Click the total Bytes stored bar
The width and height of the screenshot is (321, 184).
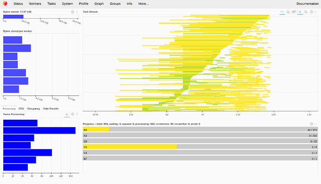coord(13,17)
